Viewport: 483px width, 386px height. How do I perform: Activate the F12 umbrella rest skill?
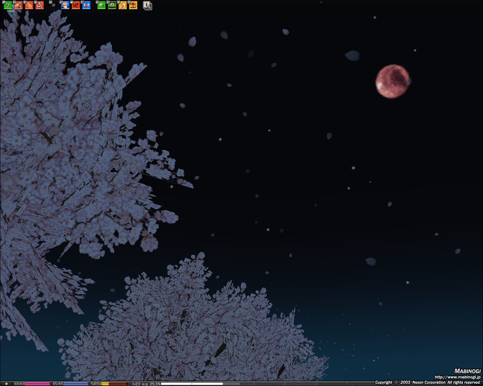coord(133,5)
